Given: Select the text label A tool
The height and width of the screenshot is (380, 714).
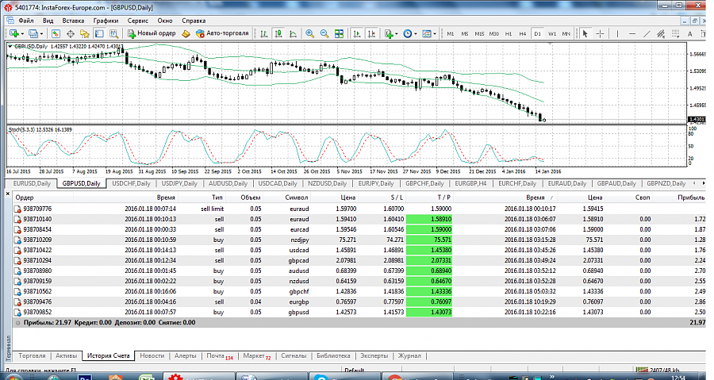Looking at the screenshot, I should pyautogui.click(x=690, y=33).
